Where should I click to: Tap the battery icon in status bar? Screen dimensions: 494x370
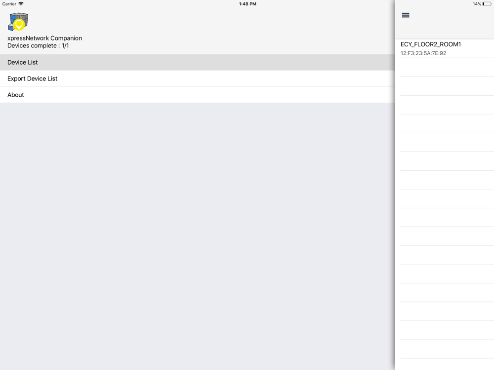pos(487,4)
